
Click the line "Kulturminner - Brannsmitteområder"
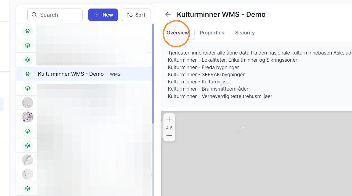pyautogui.click(x=208, y=89)
